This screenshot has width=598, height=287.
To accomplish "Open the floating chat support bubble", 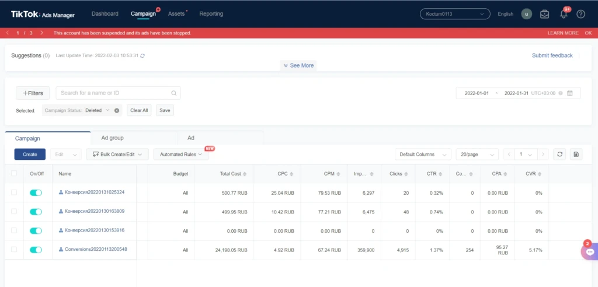I will pos(590,252).
